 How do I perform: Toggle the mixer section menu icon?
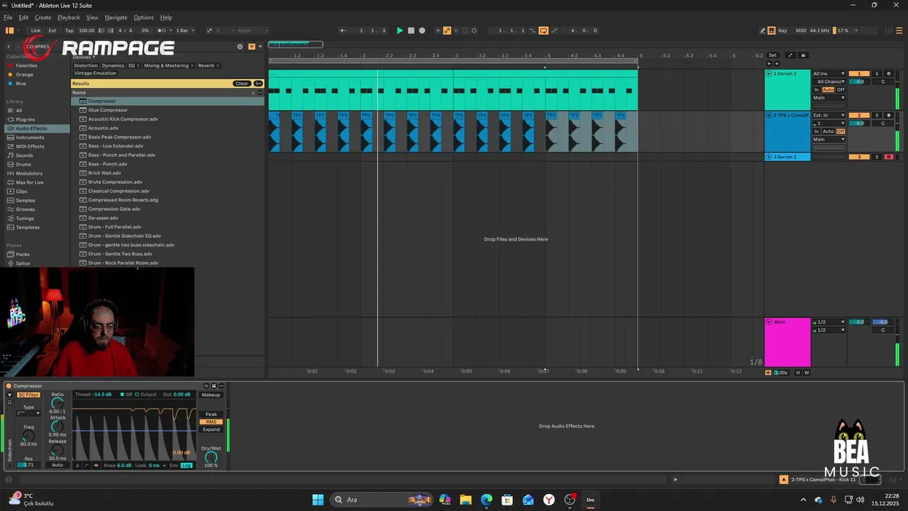pyautogui.click(x=898, y=31)
